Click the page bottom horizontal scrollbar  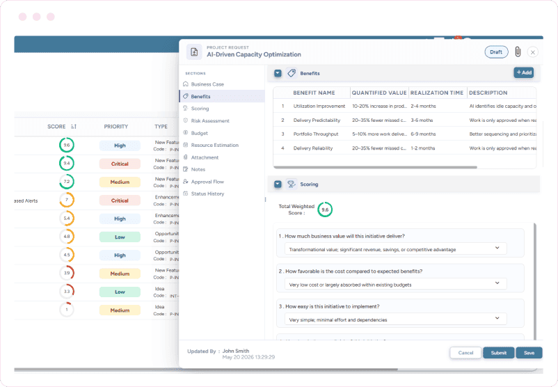(x=206, y=370)
